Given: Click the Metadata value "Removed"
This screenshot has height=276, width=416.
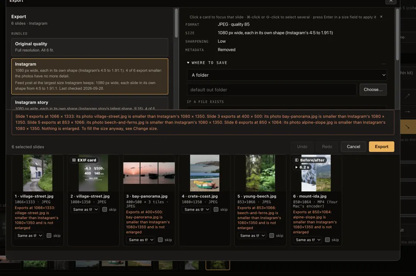Looking at the screenshot, I should [227, 50].
